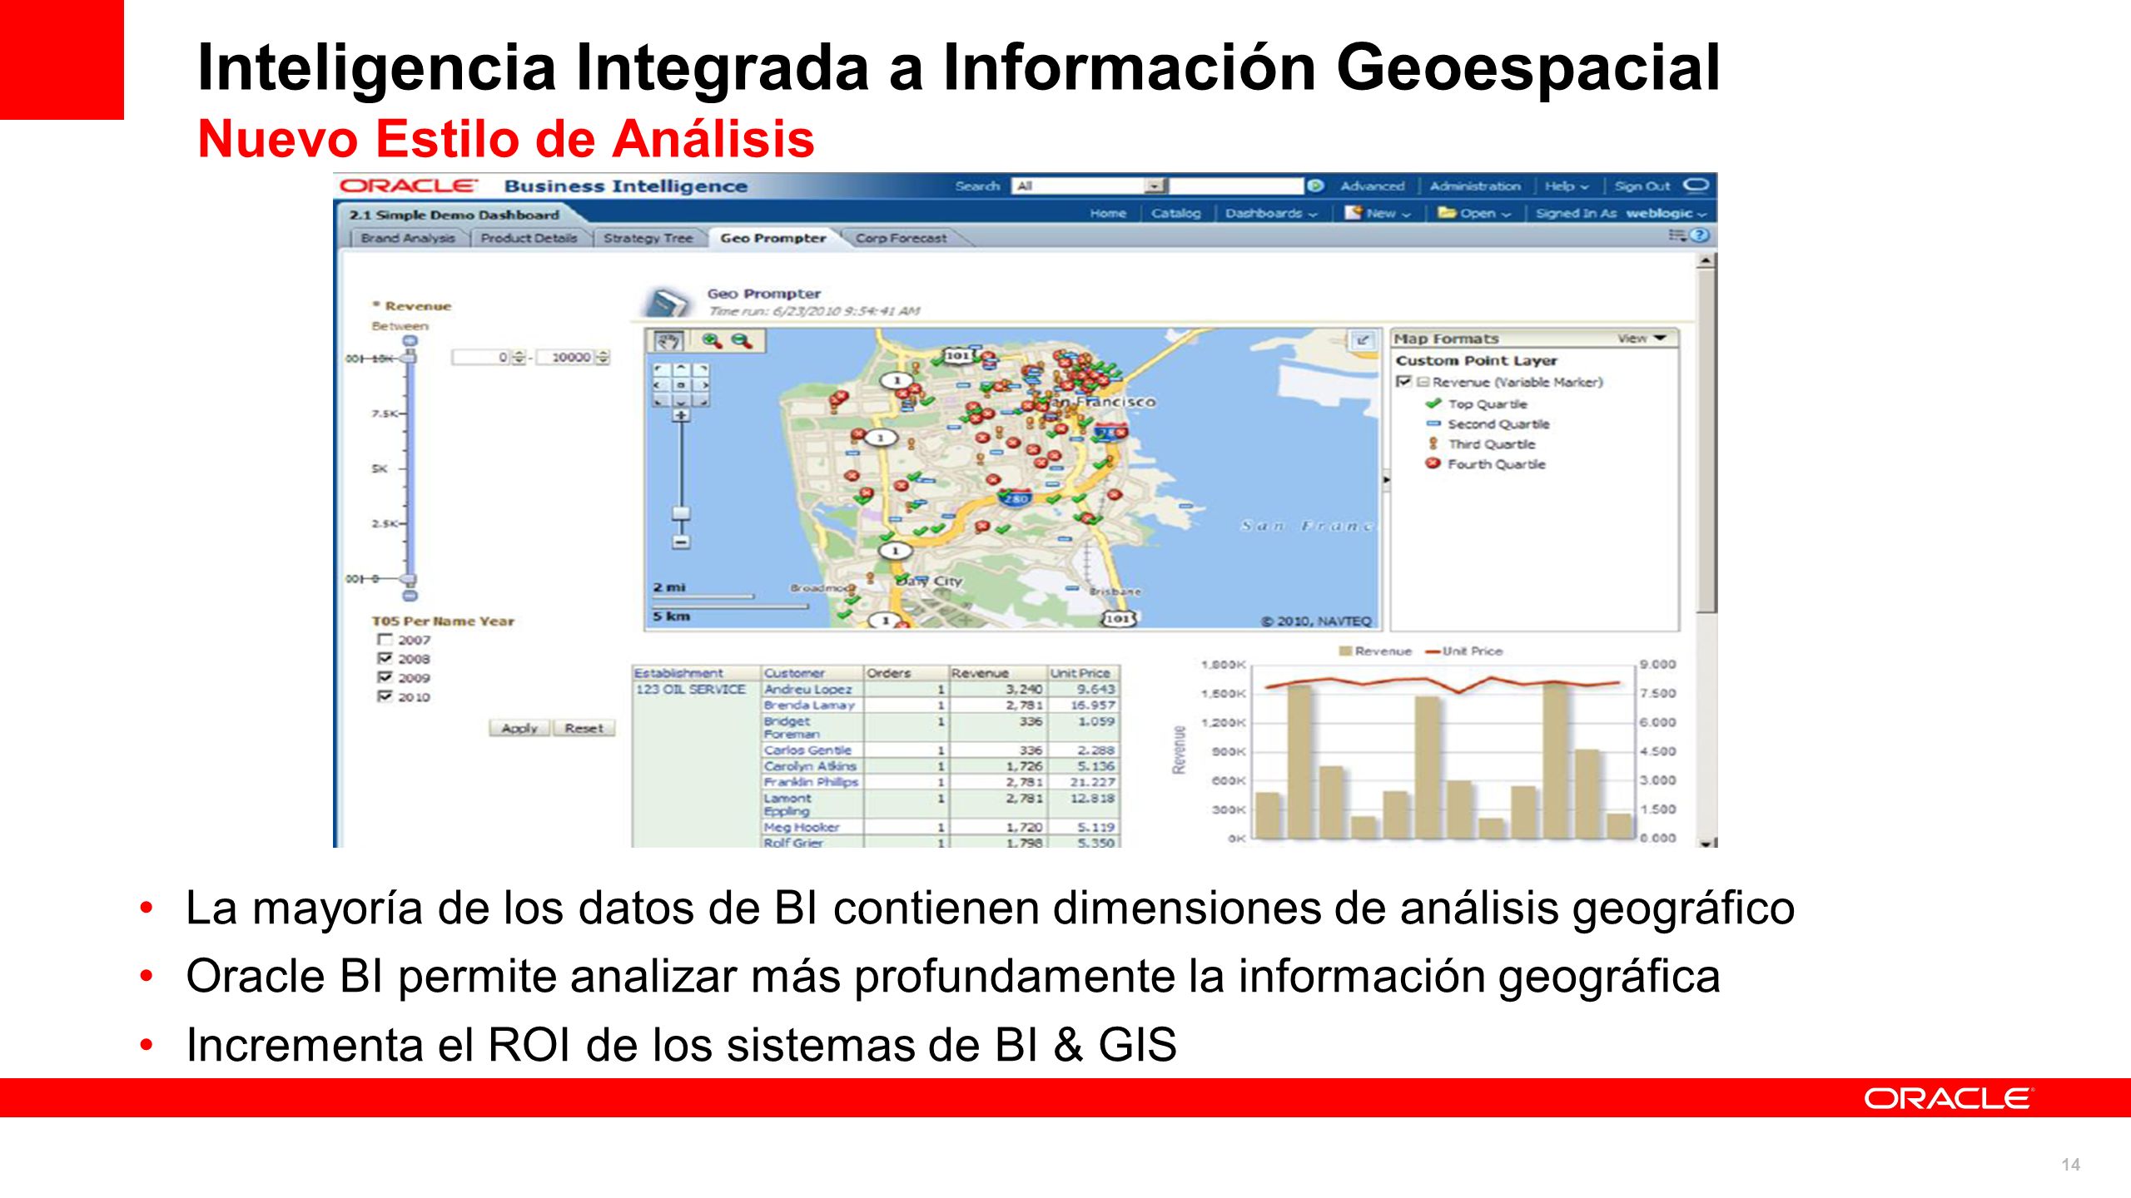This screenshot has width=2131, height=1198.
Task: Click the Geo Prompter book icon
Action: coord(667,303)
